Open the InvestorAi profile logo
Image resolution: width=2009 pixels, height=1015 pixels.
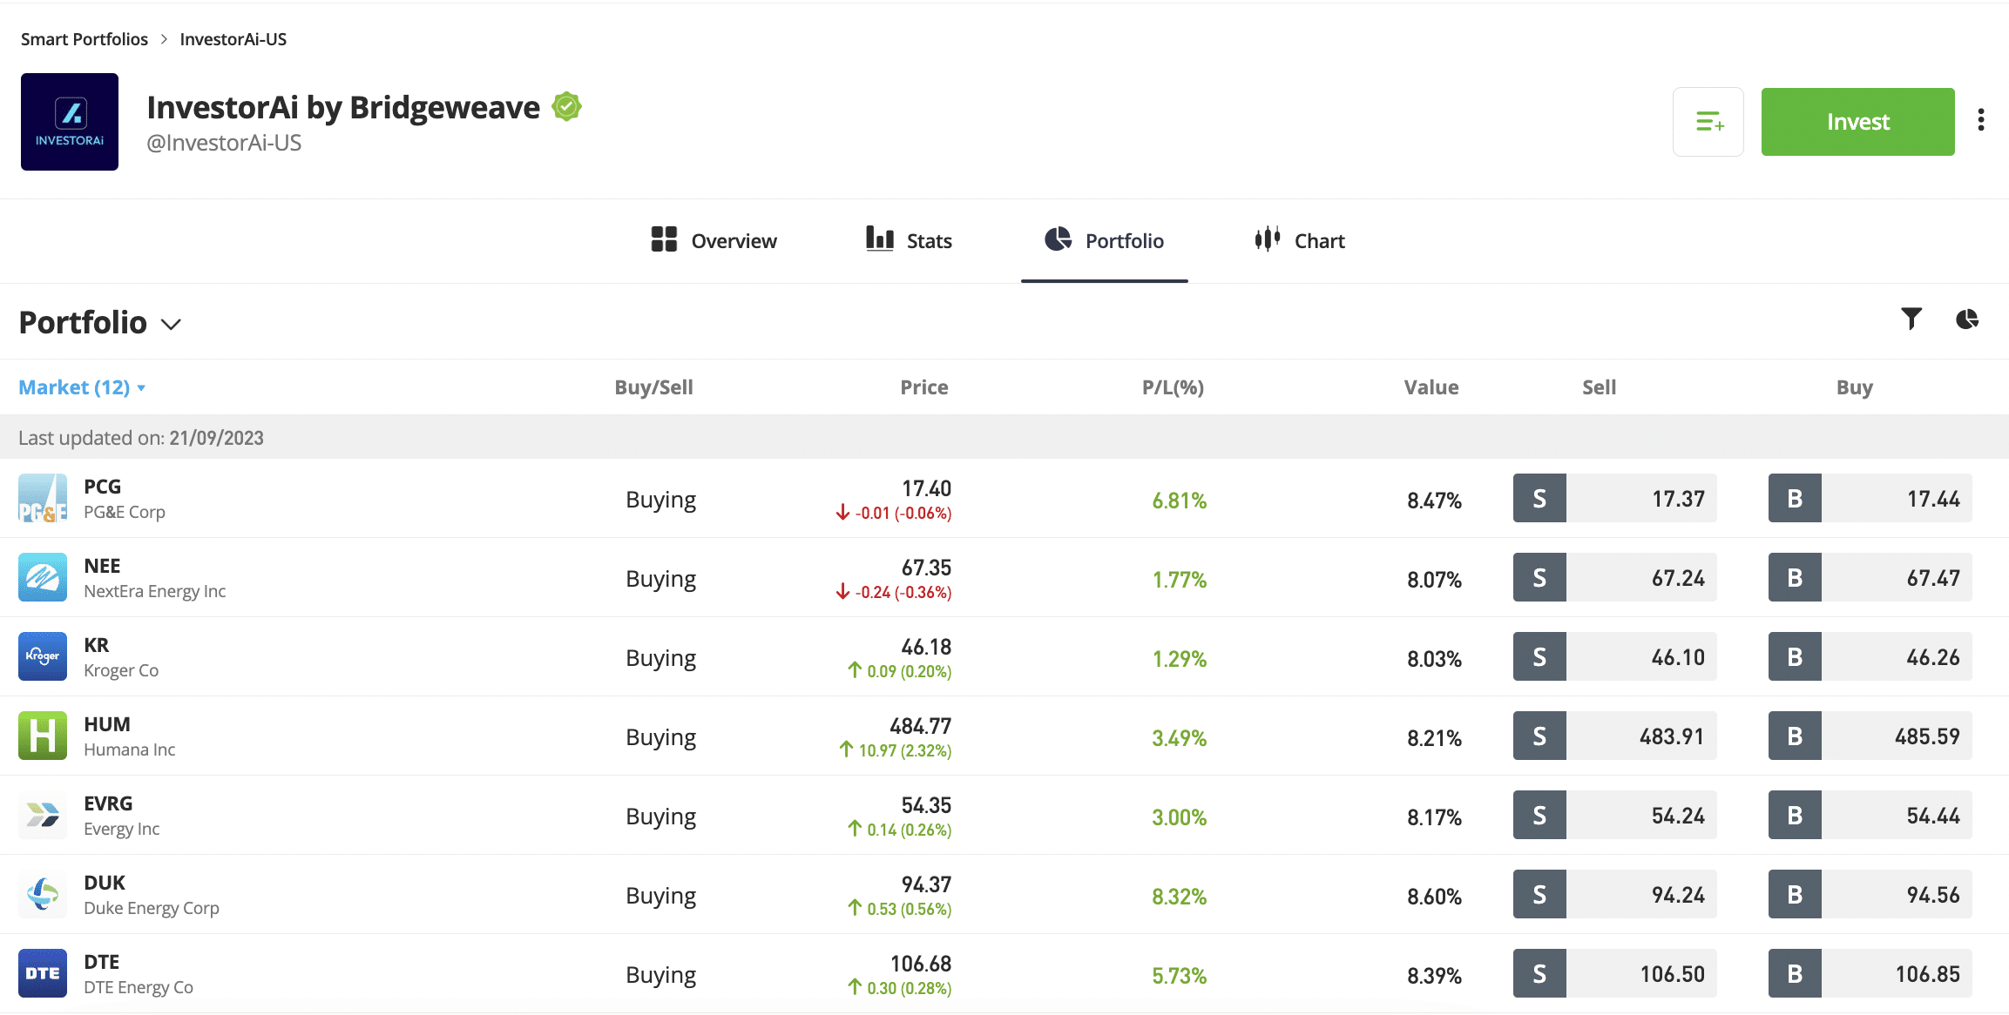point(70,122)
